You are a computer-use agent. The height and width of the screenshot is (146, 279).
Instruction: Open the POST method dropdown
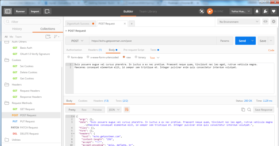(77, 41)
